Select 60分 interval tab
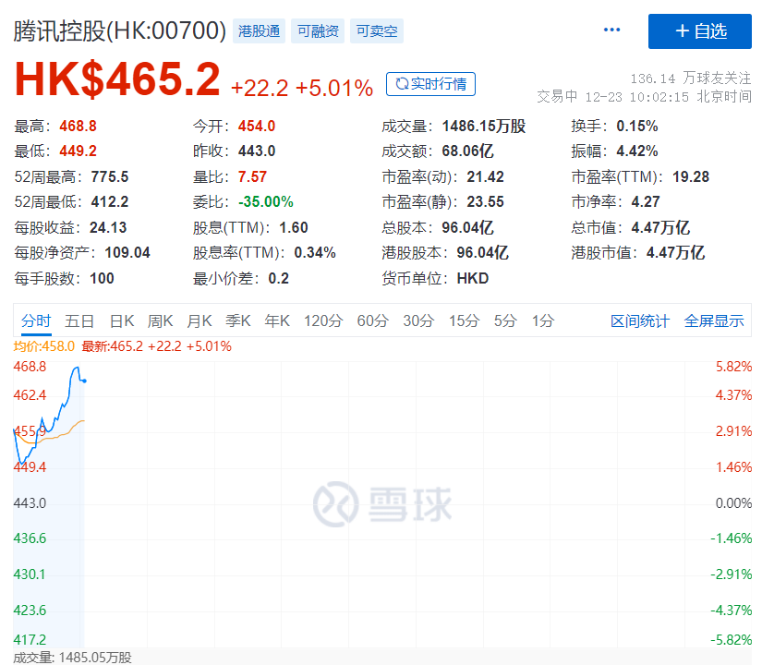Screen dimensions: 762x665 [x=372, y=320]
